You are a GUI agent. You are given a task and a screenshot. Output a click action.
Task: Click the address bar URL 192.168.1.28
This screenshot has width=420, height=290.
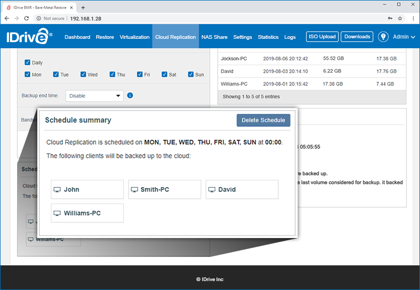[x=86, y=18]
